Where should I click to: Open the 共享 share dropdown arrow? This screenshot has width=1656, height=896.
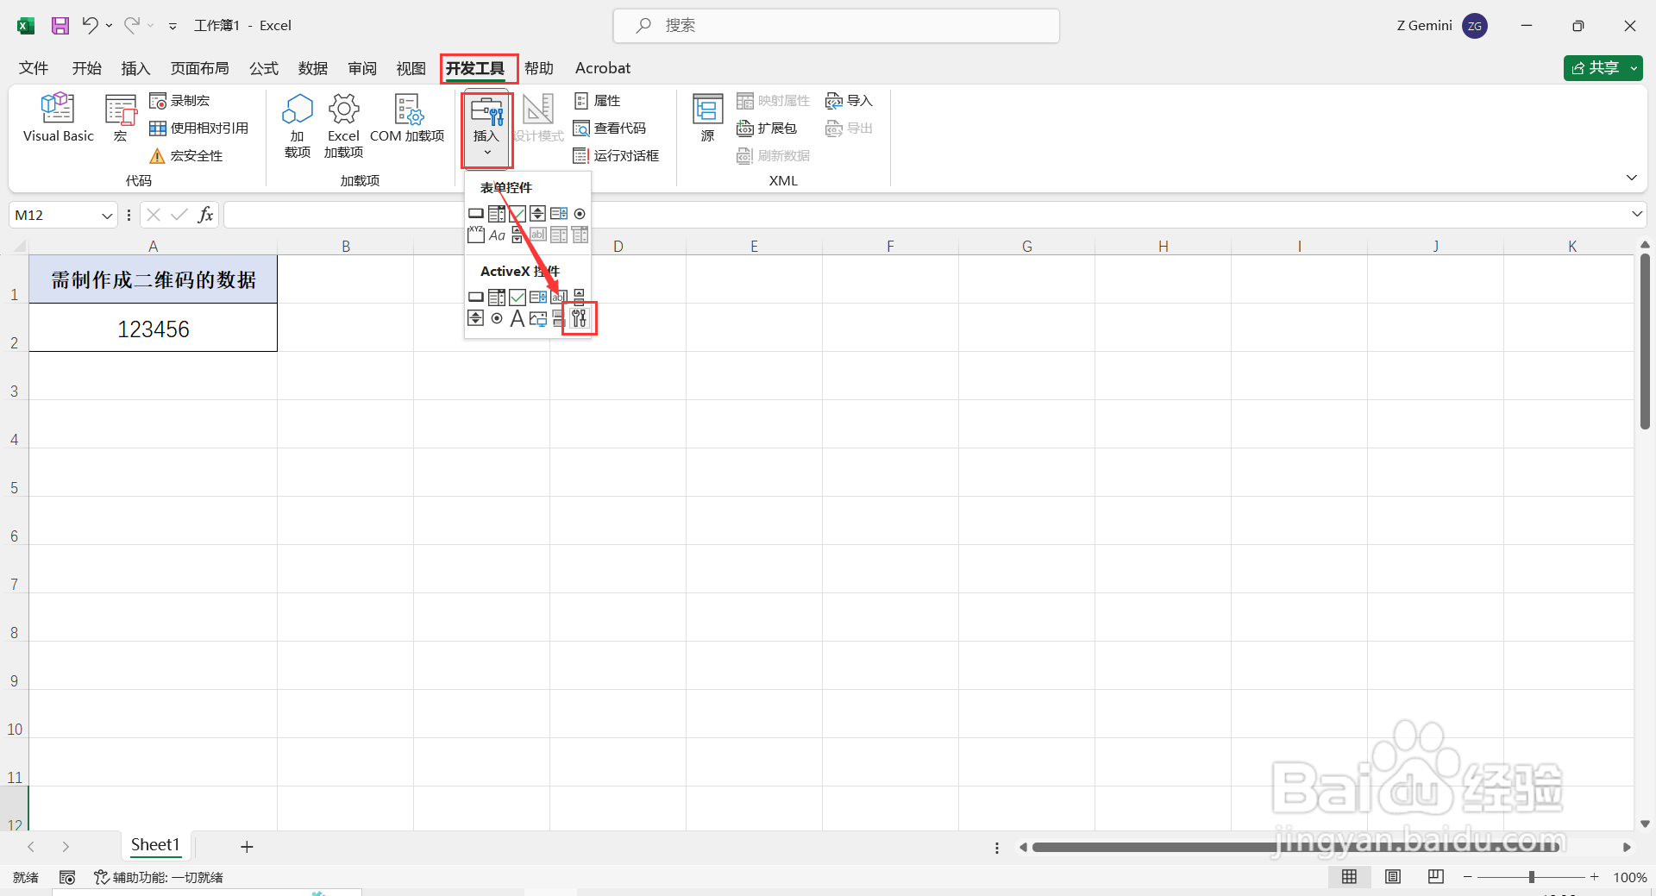click(1634, 68)
